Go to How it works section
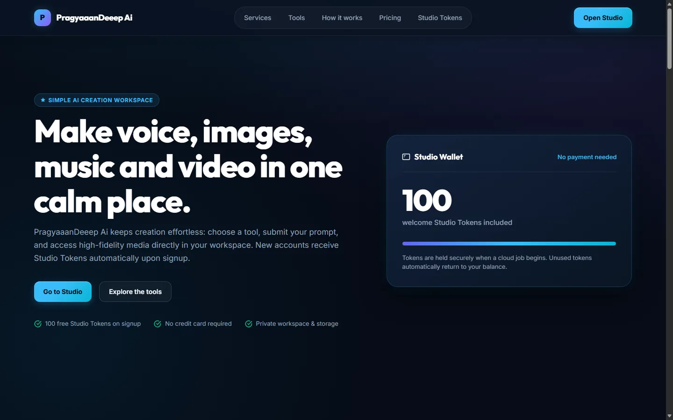The width and height of the screenshot is (673, 420). point(342,18)
